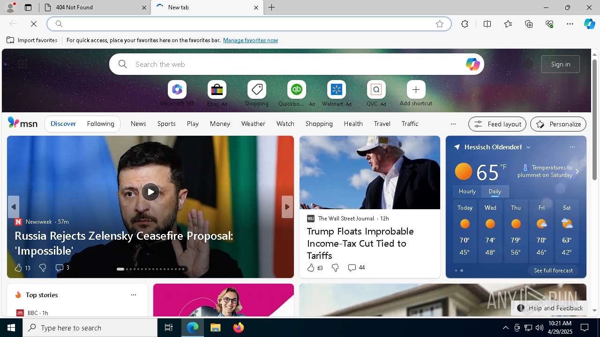Expand Hessisch Oldendorf location dropdown
This screenshot has width=600, height=337.
point(528,147)
